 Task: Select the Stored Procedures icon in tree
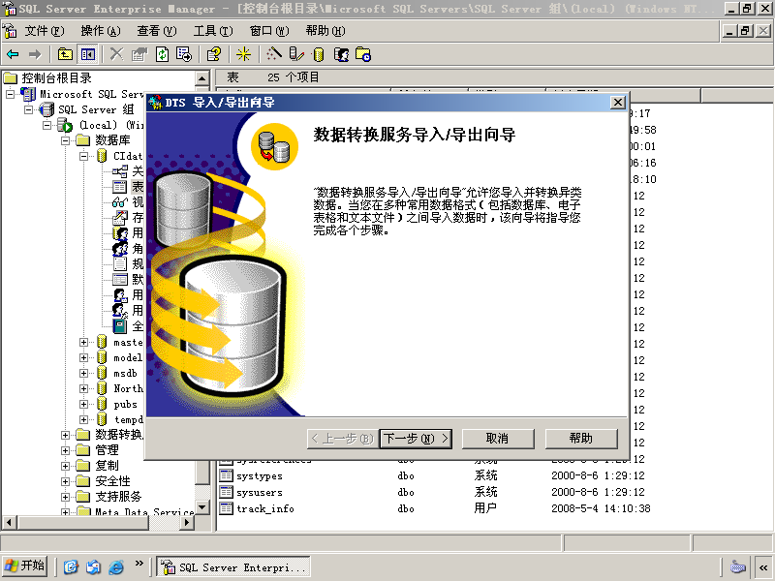120,217
